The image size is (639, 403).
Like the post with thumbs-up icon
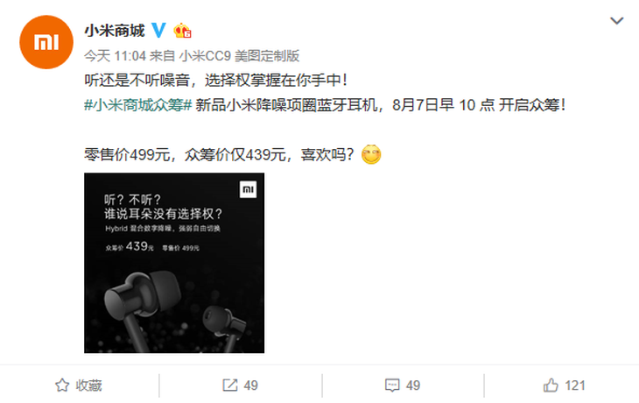pyautogui.click(x=551, y=385)
